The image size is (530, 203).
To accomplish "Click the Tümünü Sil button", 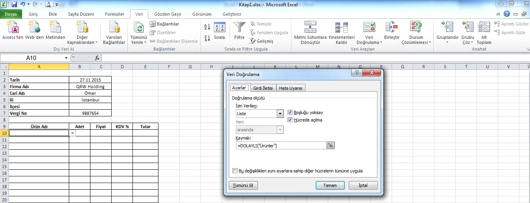I will click(243, 185).
